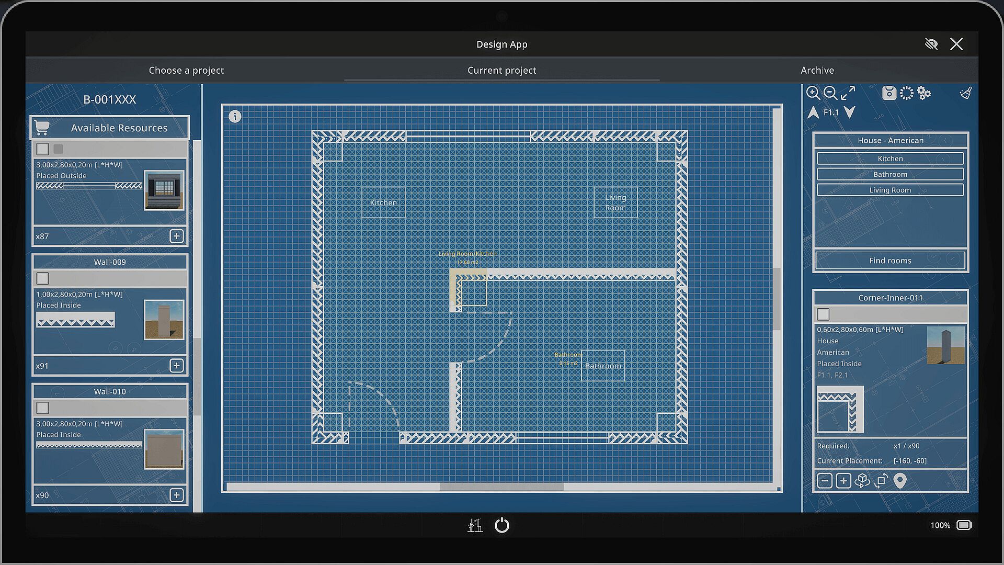Zoom in on the blueprint

(813, 93)
